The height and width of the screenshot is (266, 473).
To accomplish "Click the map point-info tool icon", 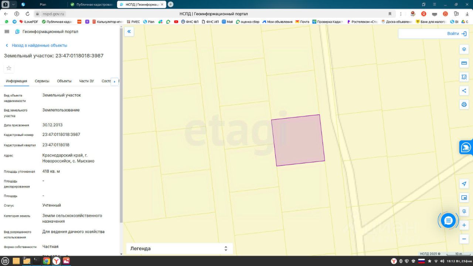I will 464,211.
